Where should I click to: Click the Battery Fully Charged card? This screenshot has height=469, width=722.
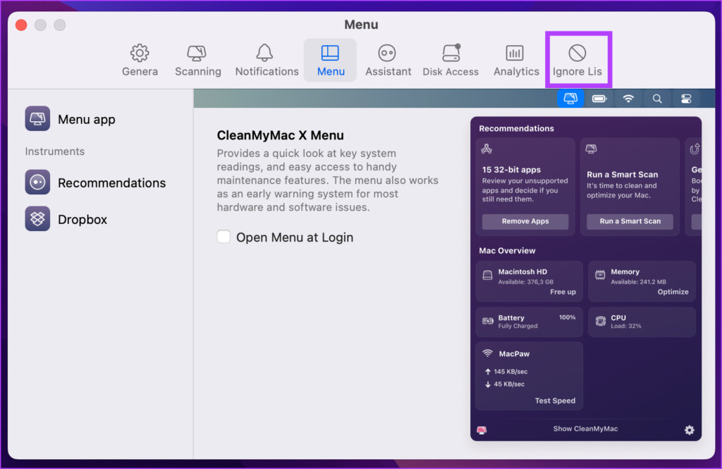(x=529, y=322)
